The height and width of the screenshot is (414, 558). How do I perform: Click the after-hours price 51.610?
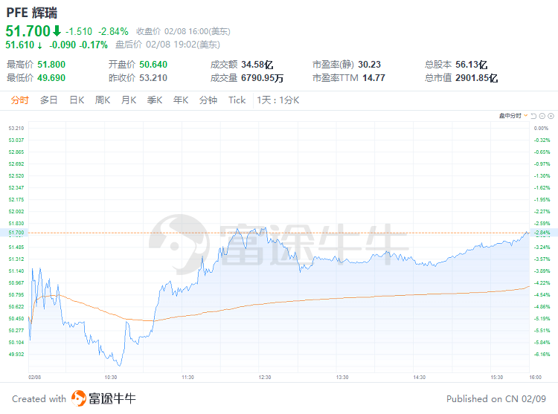pyautogui.click(x=20, y=45)
